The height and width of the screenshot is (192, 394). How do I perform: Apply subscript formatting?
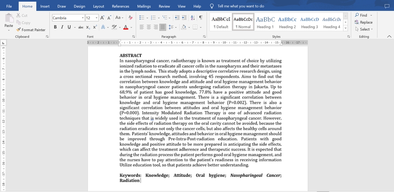88,27
